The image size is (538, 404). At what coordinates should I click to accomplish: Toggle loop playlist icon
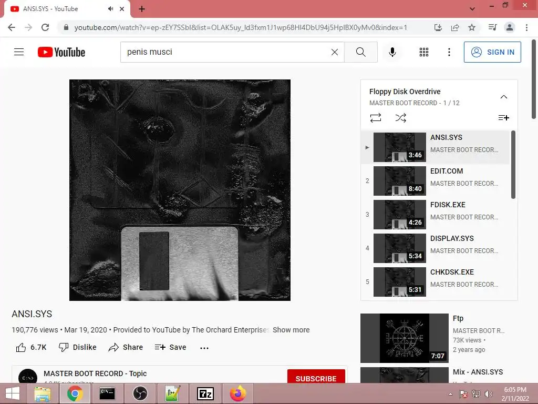(375, 118)
